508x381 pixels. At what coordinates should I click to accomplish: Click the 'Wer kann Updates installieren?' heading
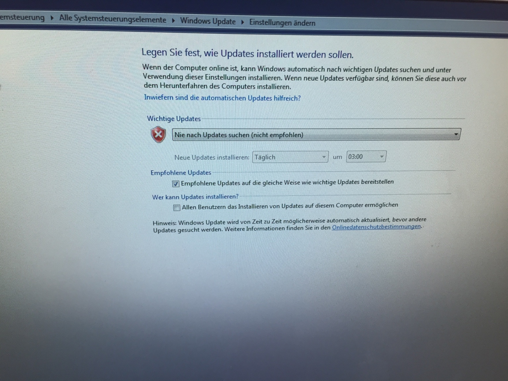coord(195,197)
